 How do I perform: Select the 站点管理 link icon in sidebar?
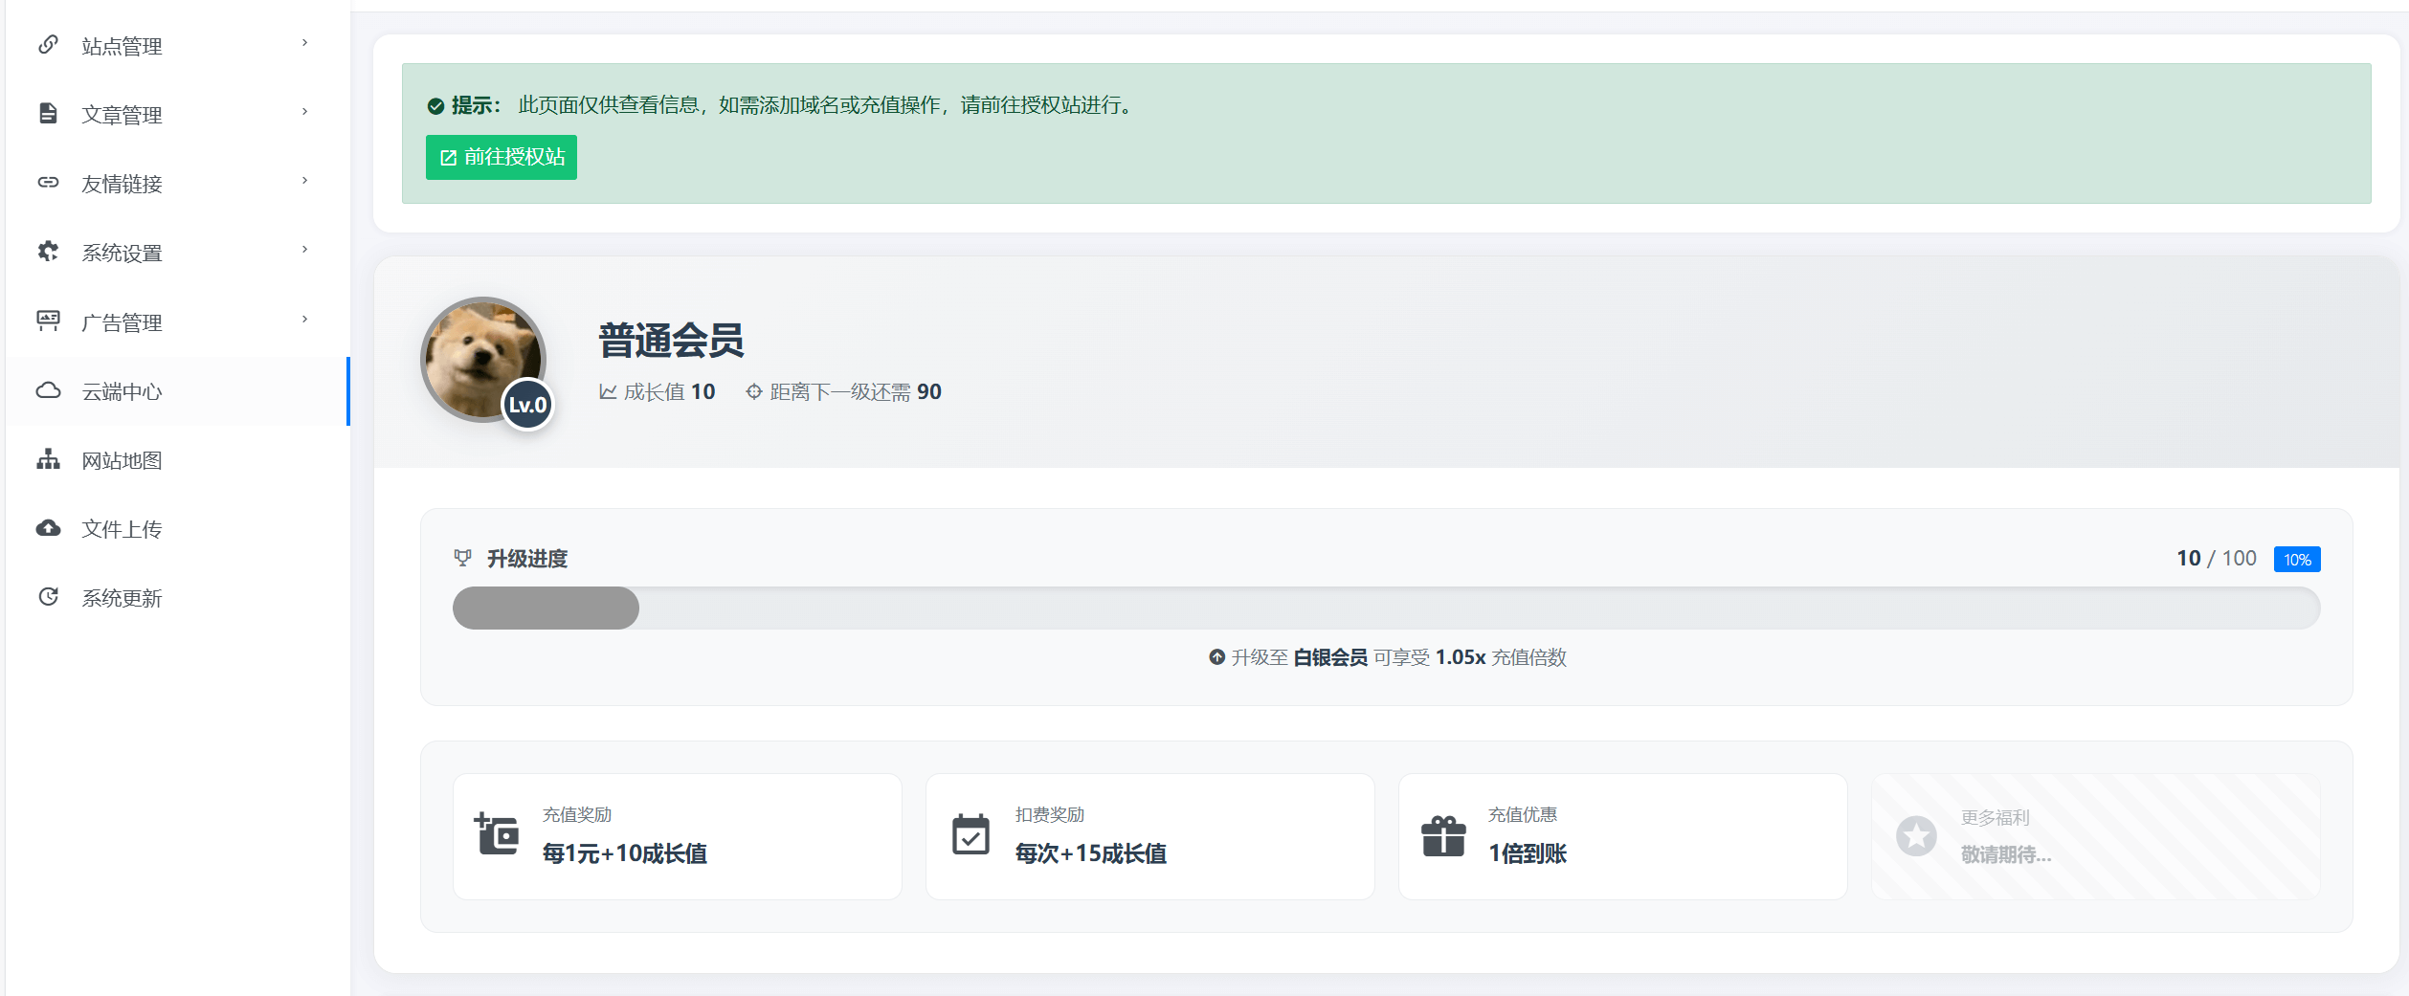[49, 44]
